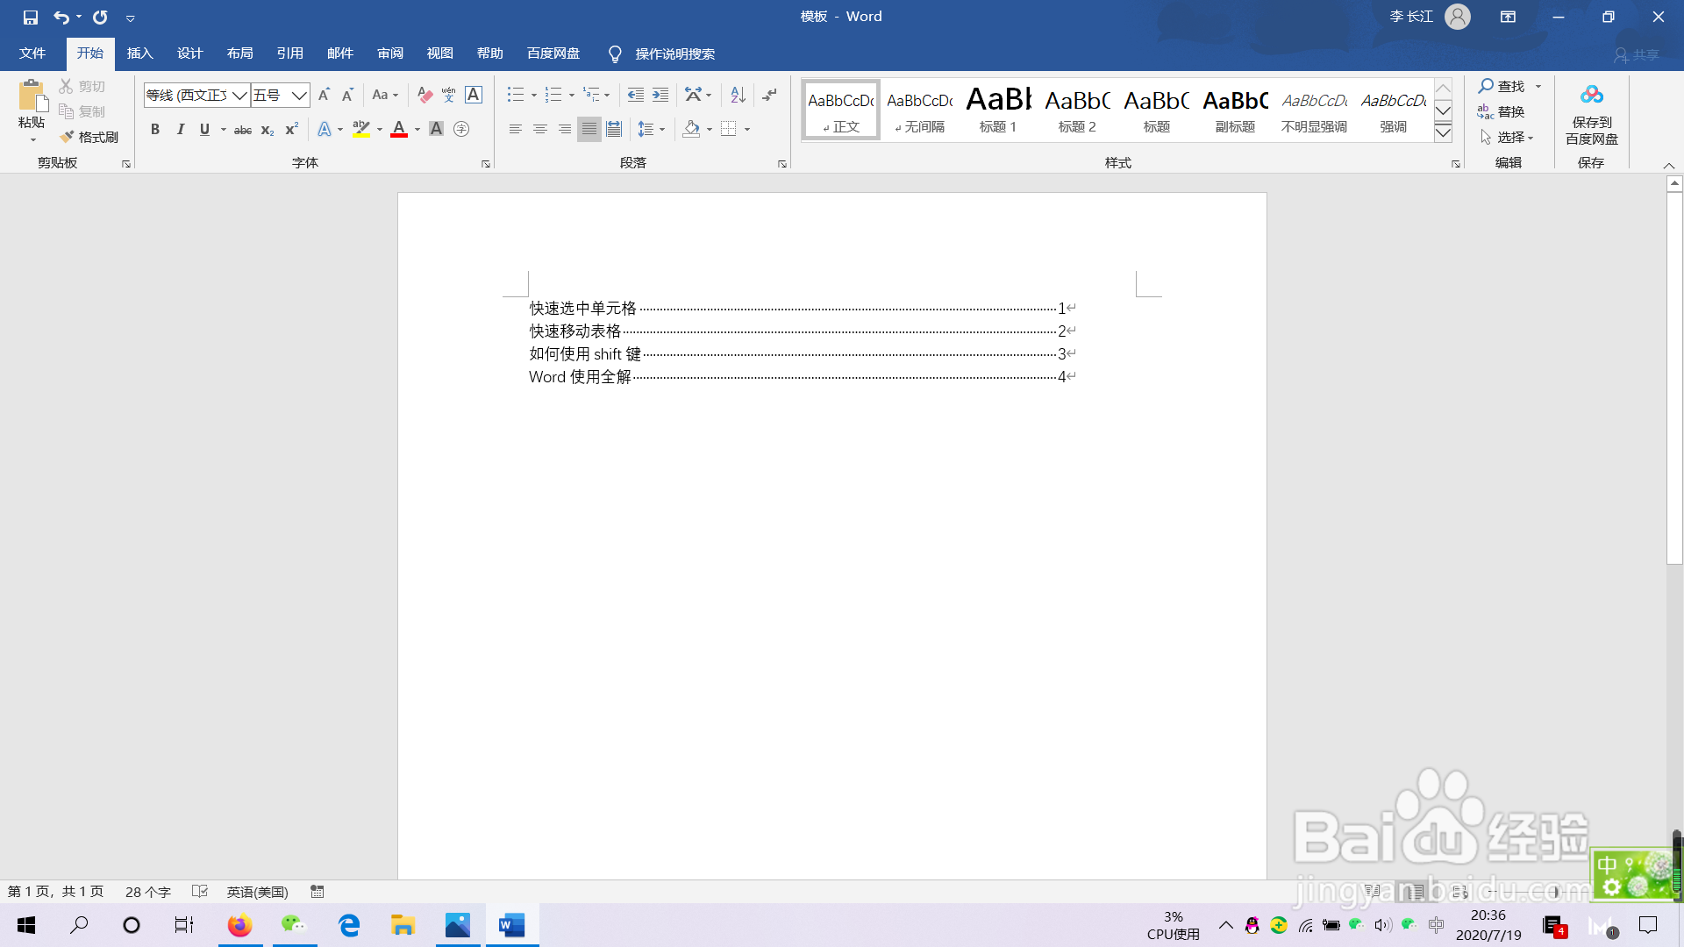1684x947 pixels.
Task: Toggle underline formatting
Action: [x=203, y=129]
